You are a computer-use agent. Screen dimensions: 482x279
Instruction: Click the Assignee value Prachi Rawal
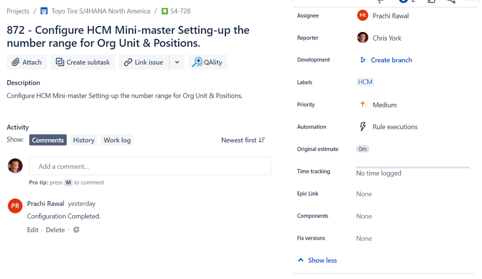[391, 15]
